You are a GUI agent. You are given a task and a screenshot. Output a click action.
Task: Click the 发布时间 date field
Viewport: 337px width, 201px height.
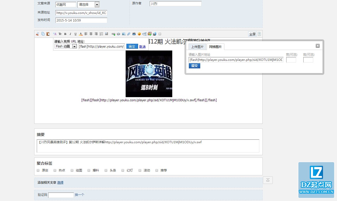81,20
